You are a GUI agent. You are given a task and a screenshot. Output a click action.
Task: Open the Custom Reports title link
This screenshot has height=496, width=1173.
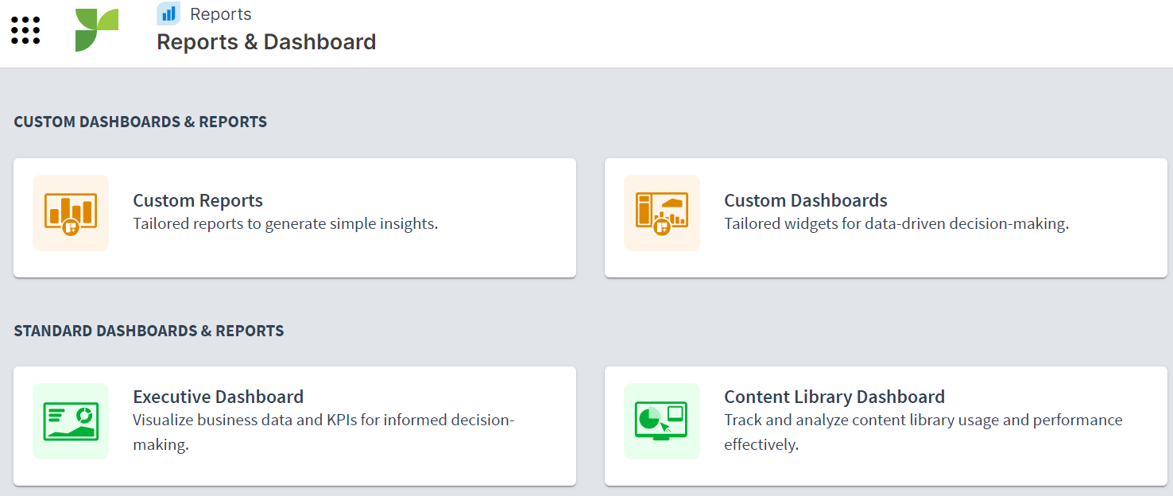[x=198, y=200]
